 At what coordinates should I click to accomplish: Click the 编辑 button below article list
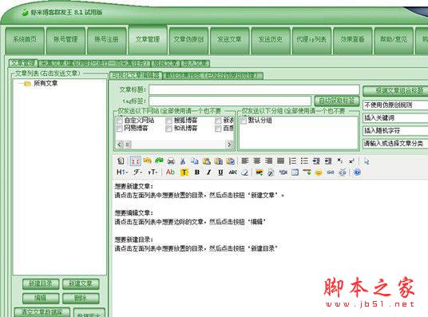pyautogui.click(x=41, y=298)
